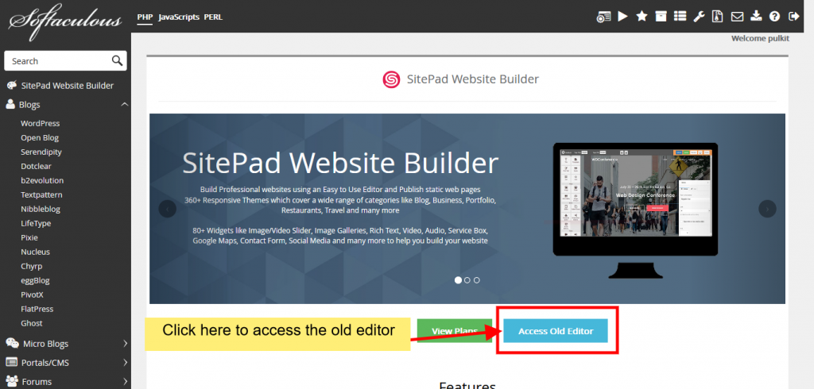Expand the Forums category chevron
Image resolution: width=814 pixels, height=389 pixels.
click(x=125, y=381)
